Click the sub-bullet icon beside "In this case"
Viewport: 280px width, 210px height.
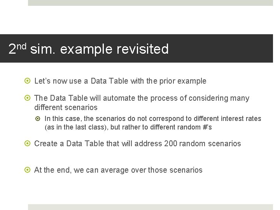click(38, 119)
